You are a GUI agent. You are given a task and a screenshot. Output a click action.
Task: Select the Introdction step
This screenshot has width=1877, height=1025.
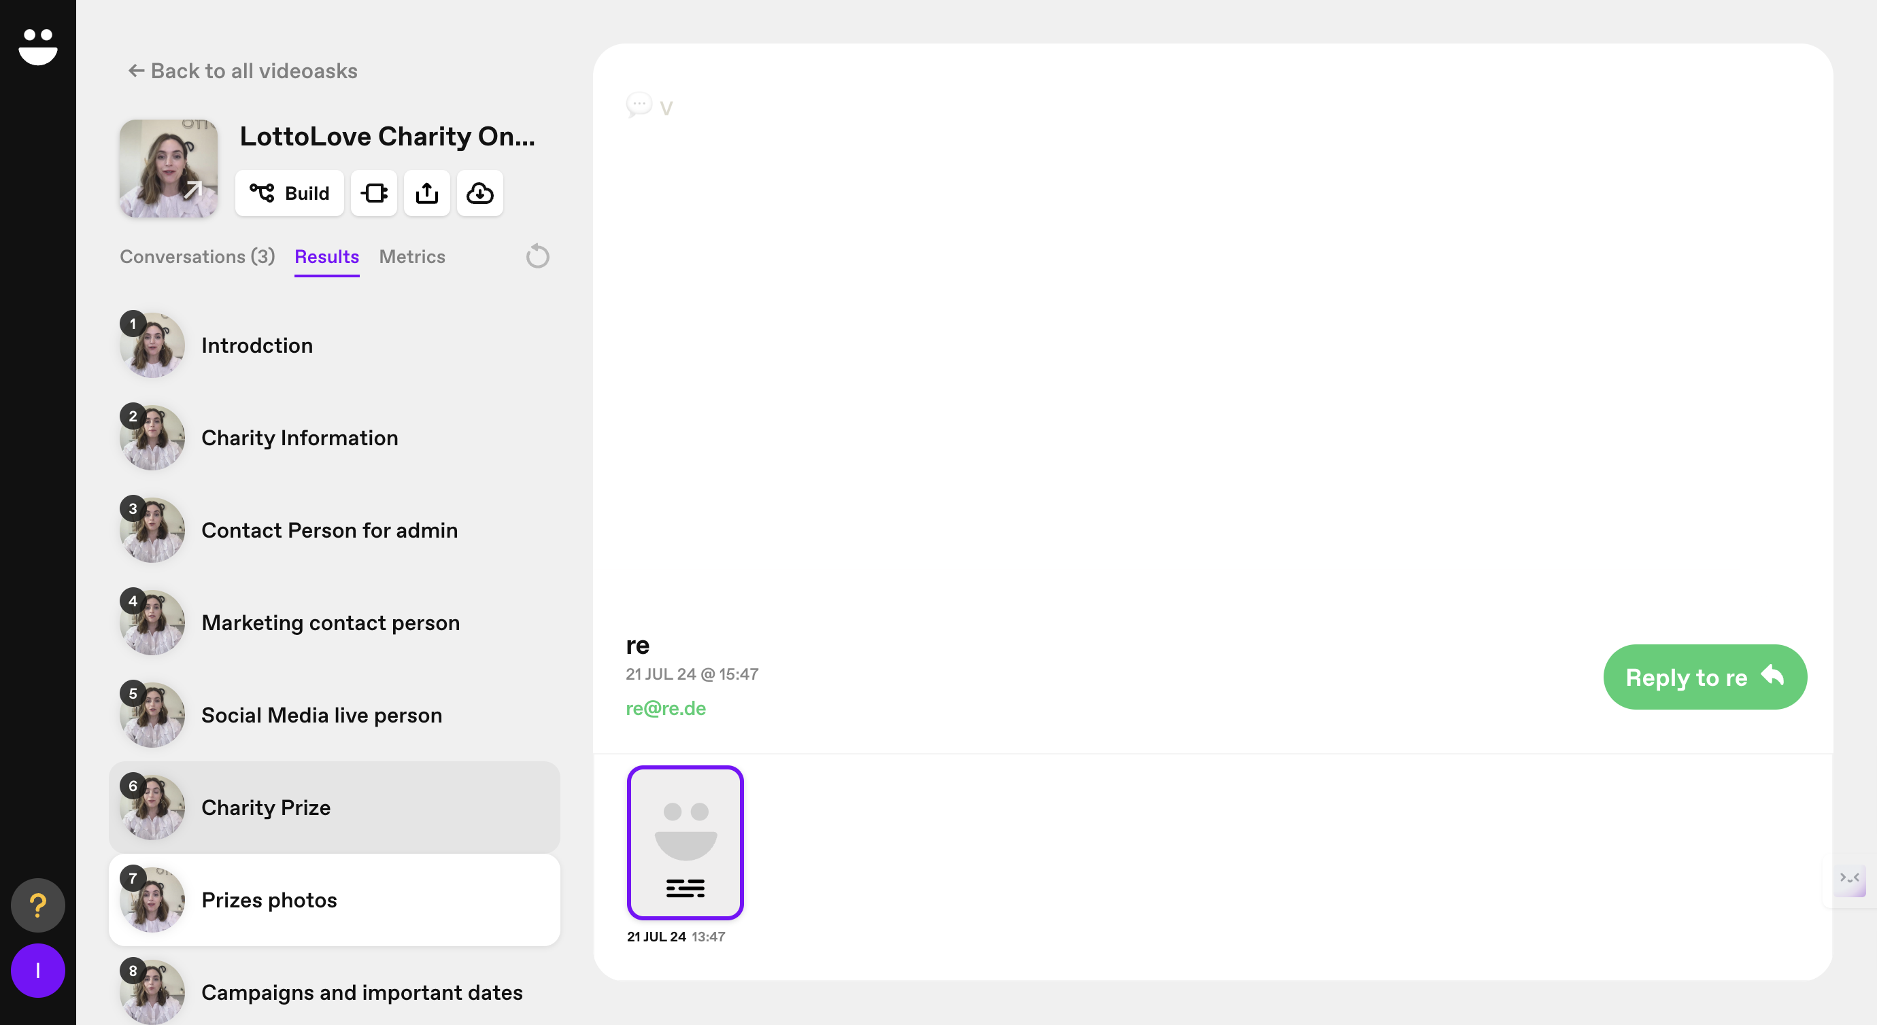[x=256, y=345]
